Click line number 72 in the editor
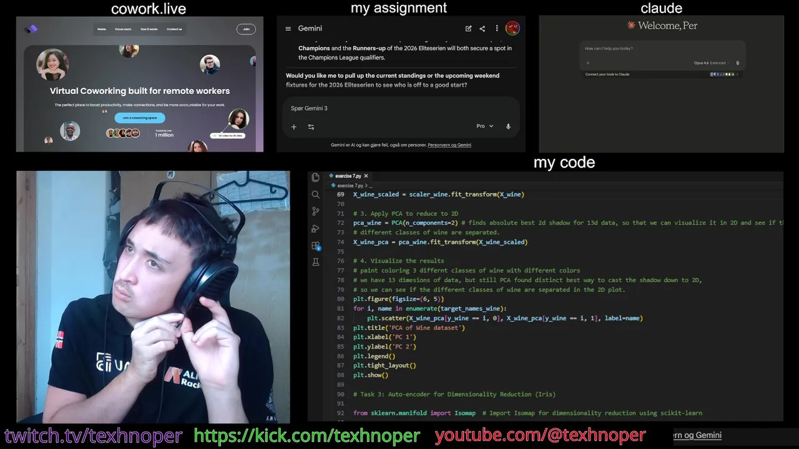Viewport: 799px width, 449px height. point(340,223)
